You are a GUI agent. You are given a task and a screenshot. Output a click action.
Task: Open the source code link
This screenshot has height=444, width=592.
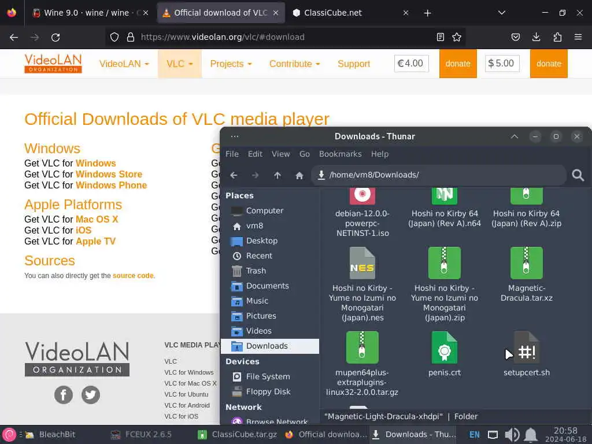134,276
